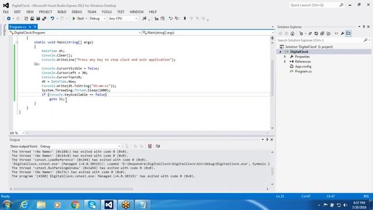Image resolution: width=373 pixels, height=210 pixels.
Task: Click View Code icon in Solution Explorer
Action: (336, 34)
